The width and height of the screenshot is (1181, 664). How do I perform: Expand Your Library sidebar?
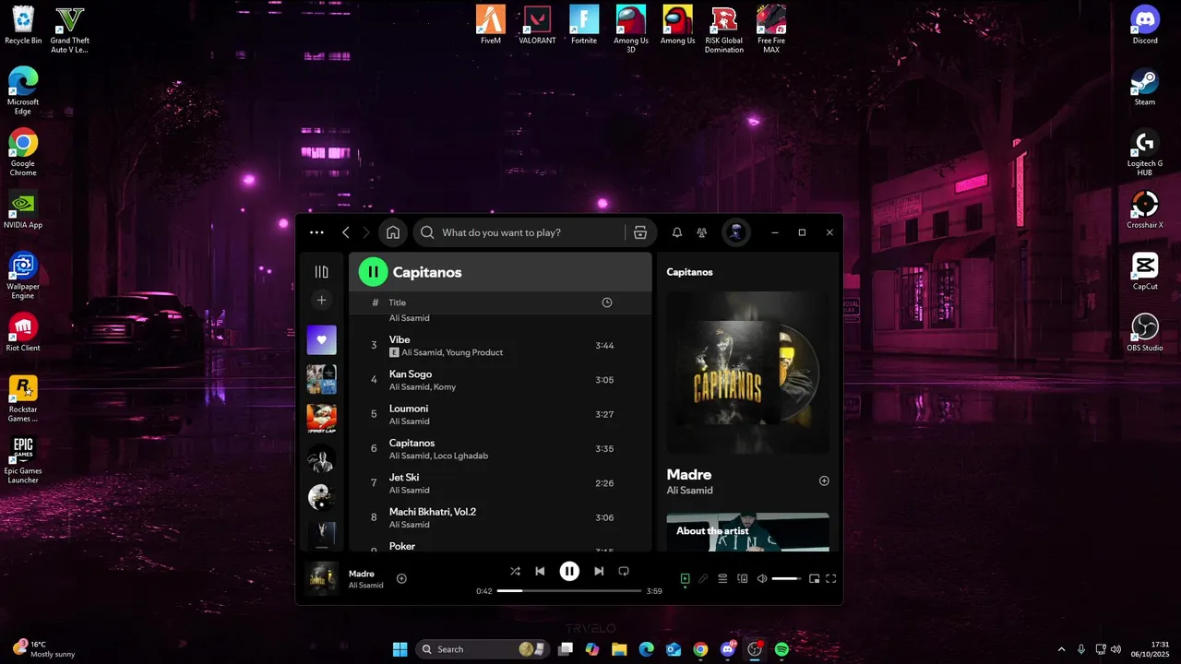[321, 271]
